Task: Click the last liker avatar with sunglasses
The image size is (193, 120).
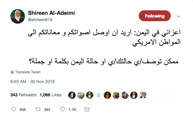Action: [143, 95]
